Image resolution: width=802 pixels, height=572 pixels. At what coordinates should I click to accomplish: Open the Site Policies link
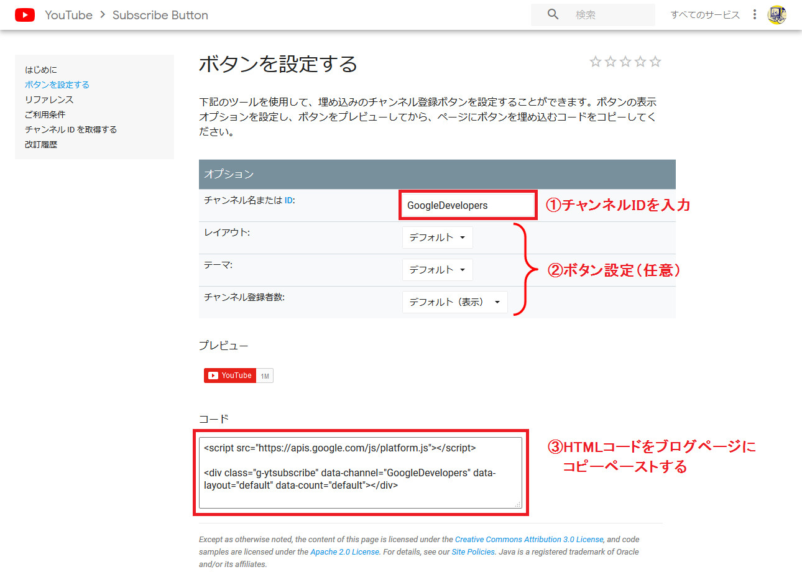coord(473,552)
